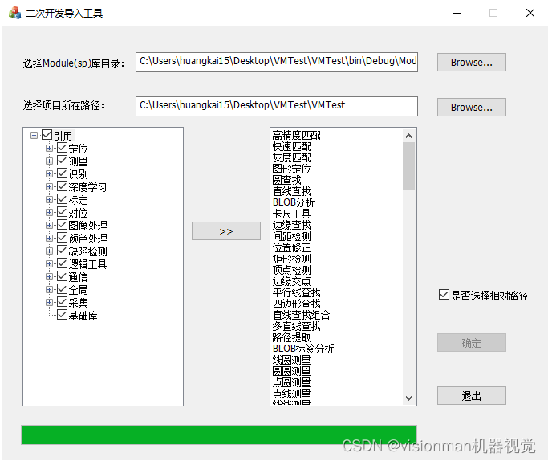
Task: Browse for the Module(sp) library directory
Action: pyautogui.click(x=471, y=63)
